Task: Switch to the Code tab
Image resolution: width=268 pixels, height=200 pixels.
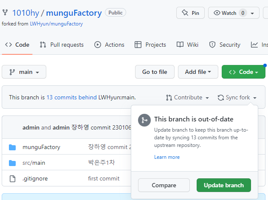Action: coord(17,45)
